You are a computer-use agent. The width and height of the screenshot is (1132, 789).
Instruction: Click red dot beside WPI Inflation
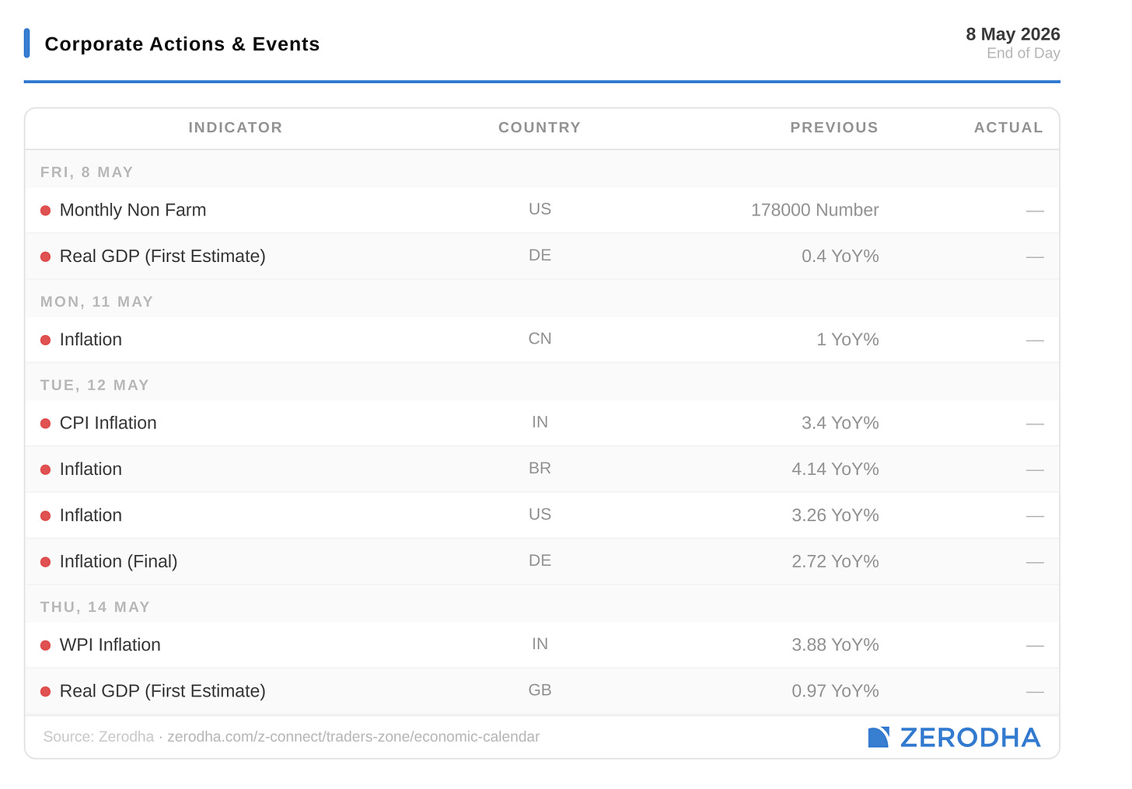tap(45, 645)
